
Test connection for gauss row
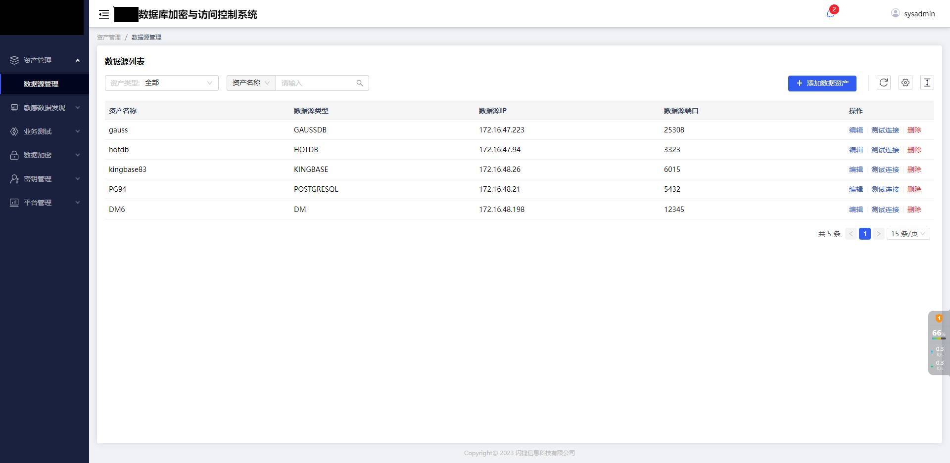885,130
